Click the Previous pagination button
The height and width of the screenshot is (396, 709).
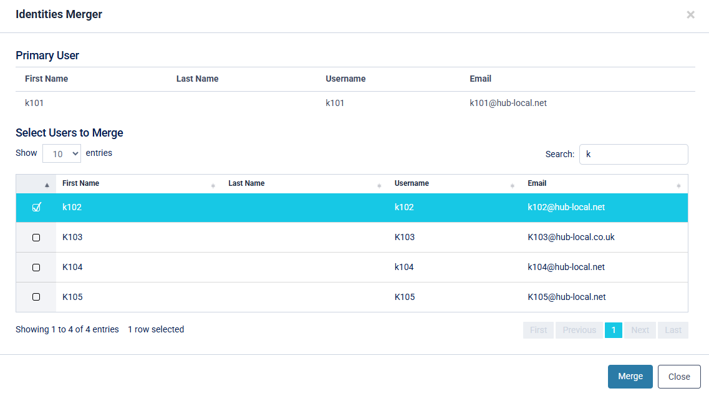pos(579,330)
